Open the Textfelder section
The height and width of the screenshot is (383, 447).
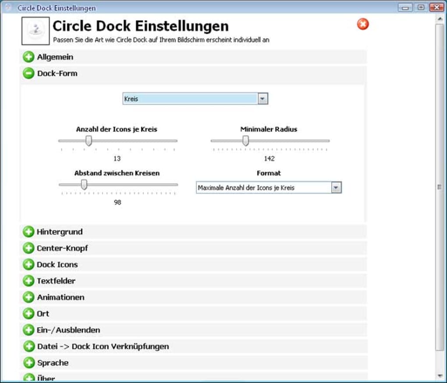coord(28,281)
